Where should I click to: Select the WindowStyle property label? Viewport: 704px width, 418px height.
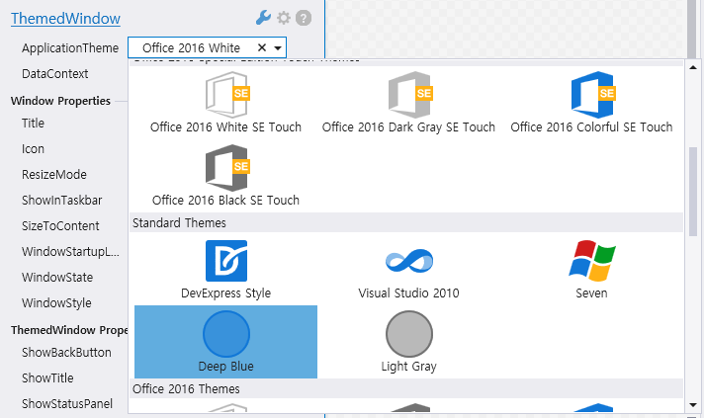click(56, 303)
